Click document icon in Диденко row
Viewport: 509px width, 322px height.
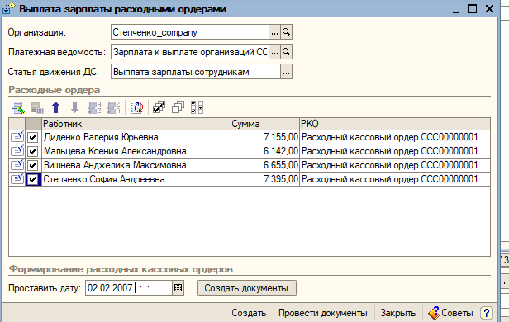click(x=17, y=137)
